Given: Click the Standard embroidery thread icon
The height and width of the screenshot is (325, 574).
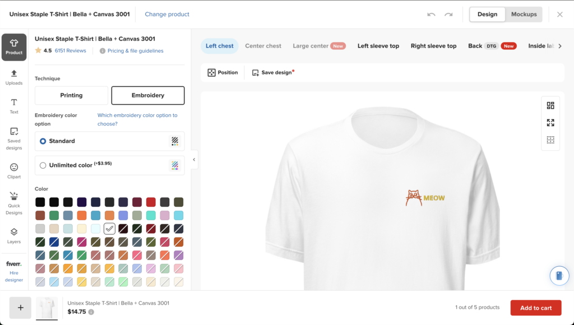Looking at the screenshot, I should pos(175,141).
